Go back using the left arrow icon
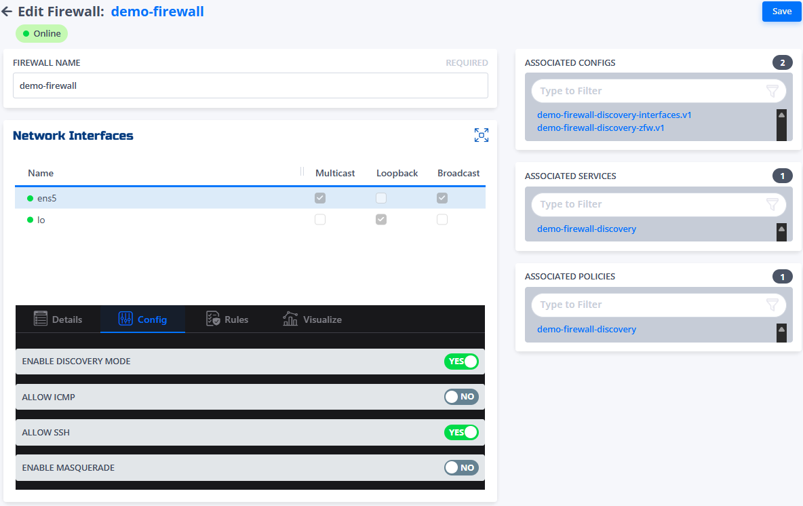The width and height of the screenshot is (803, 506). [x=7, y=12]
